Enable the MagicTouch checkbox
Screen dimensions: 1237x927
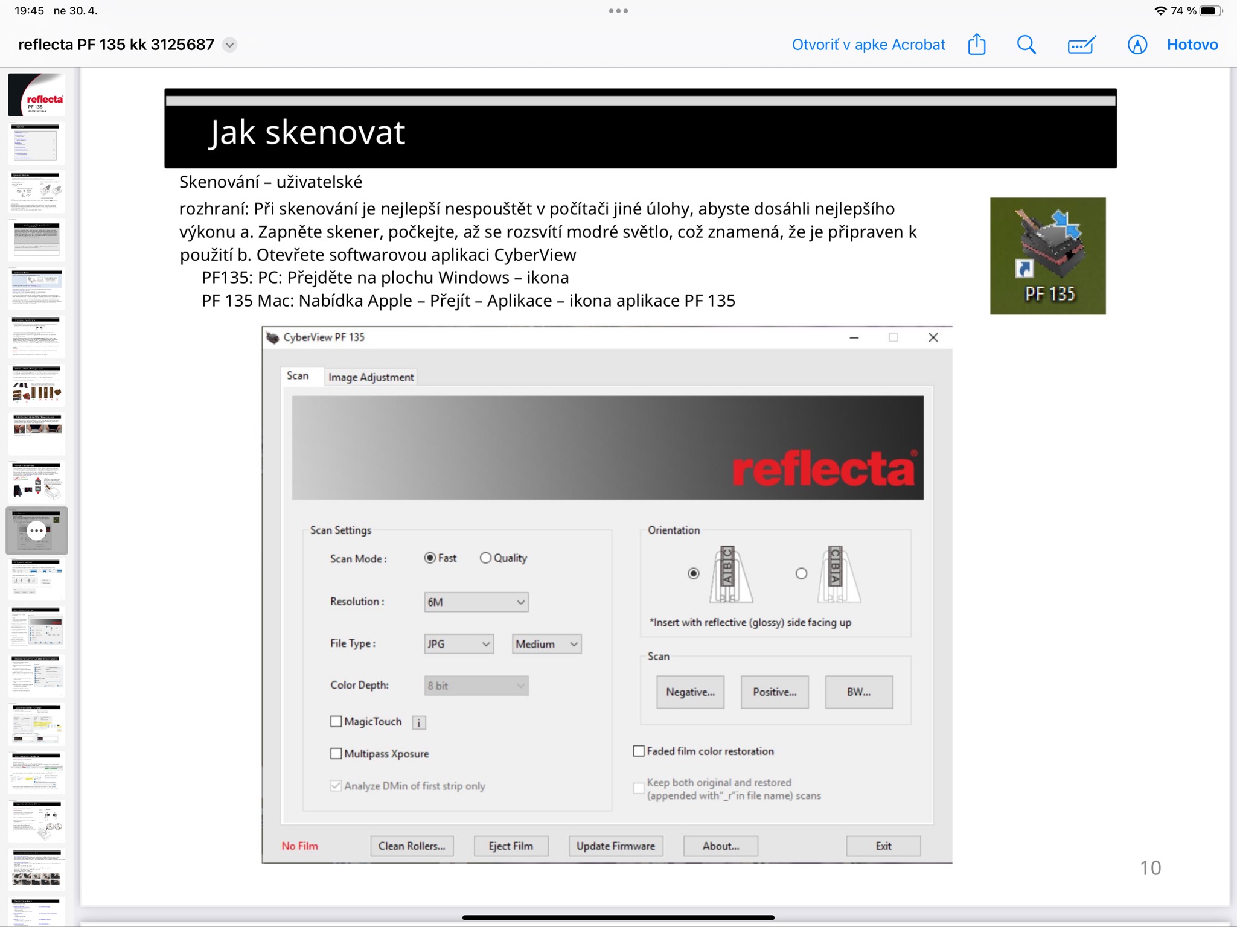(x=336, y=722)
